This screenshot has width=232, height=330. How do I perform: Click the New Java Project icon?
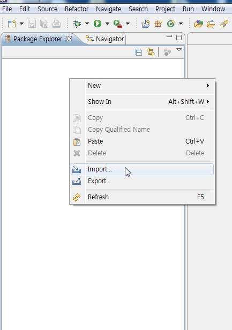coord(146,24)
